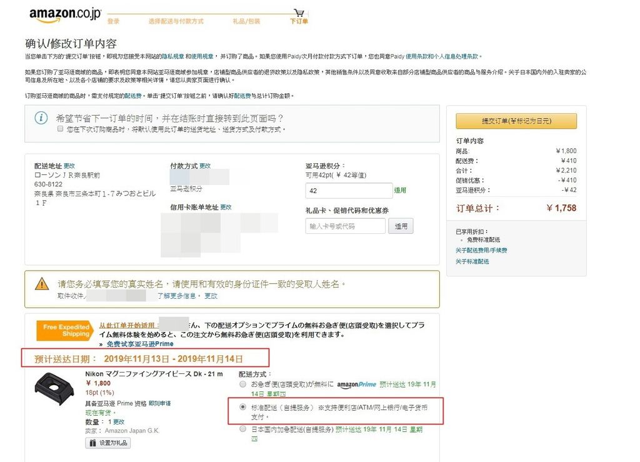Click the first 配送费 link in notice paragraph
The width and height of the screenshot is (640, 462).
pos(132,96)
